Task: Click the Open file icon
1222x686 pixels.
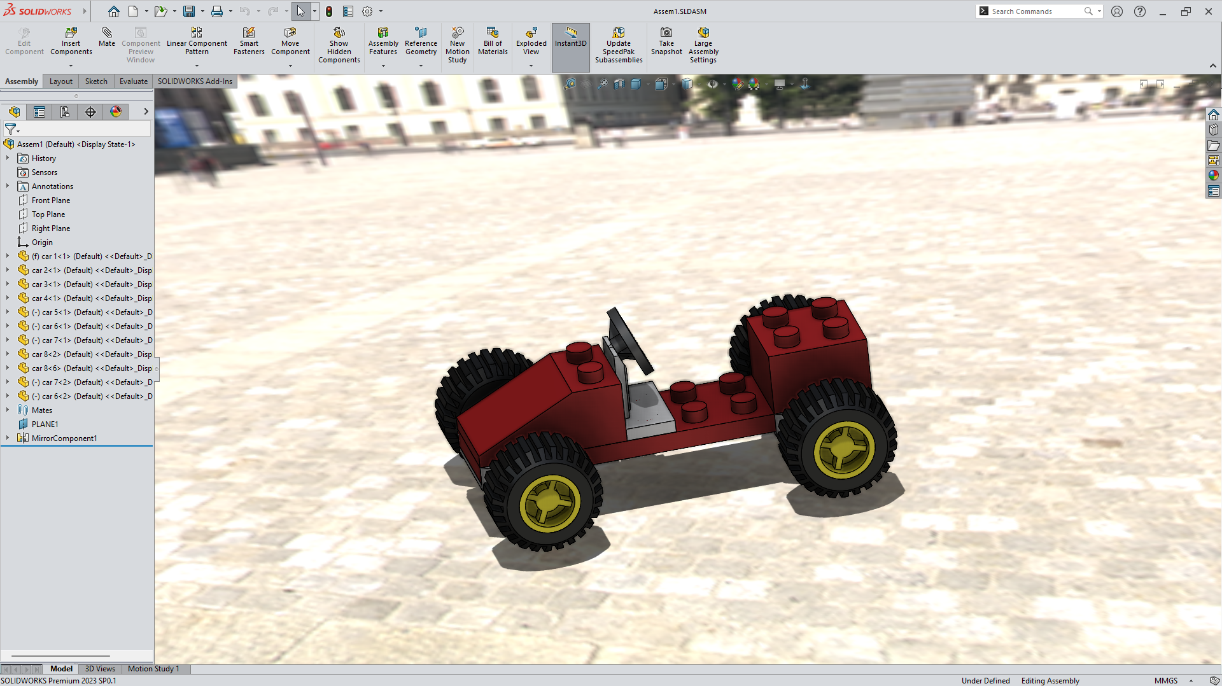Action: 160,11
